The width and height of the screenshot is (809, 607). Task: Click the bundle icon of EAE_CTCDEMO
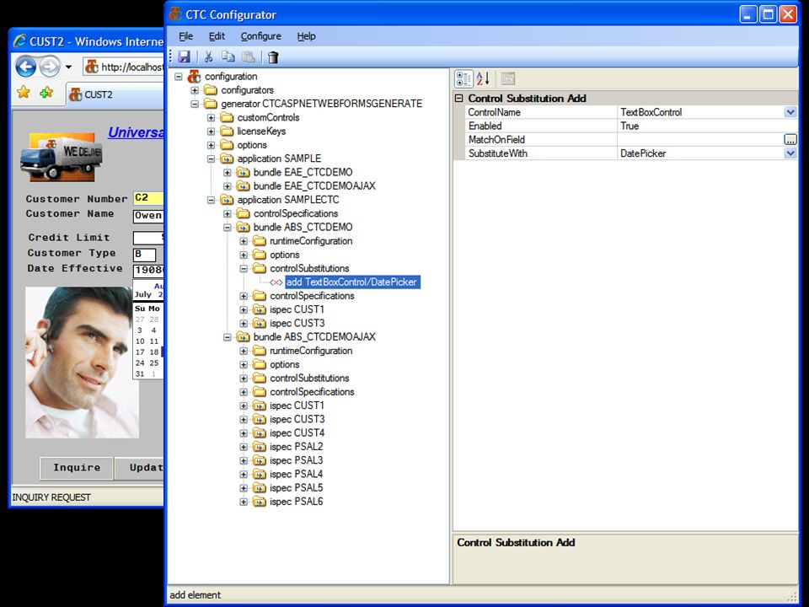click(243, 172)
